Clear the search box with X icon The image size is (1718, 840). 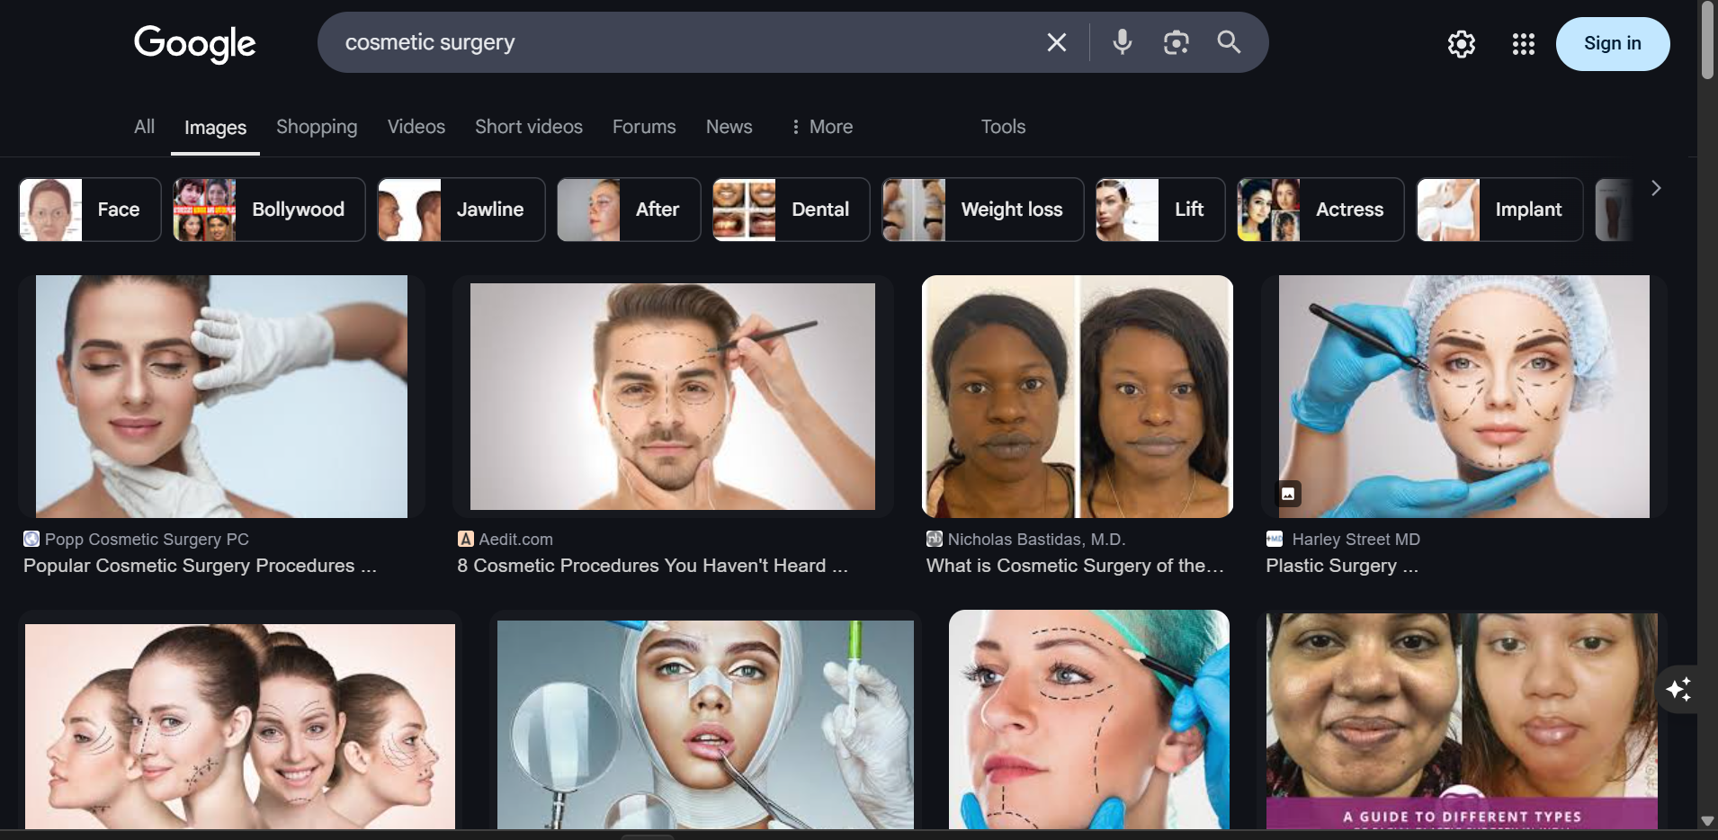pyautogui.click(x=1056, y=42)
